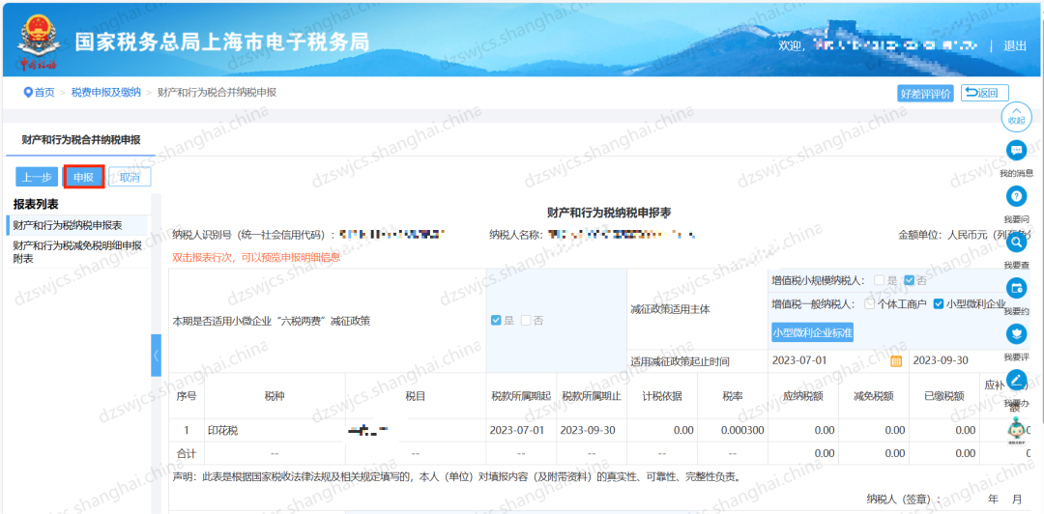
Task: Open 财产和行为税减免税明细申报附表 in report list
Action: click(x=76, y=251)
